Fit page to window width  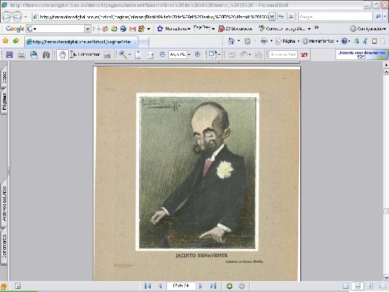[150, 55]
